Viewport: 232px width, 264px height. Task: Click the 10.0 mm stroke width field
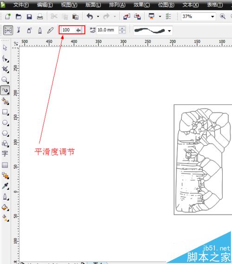(x=107, y=30)
